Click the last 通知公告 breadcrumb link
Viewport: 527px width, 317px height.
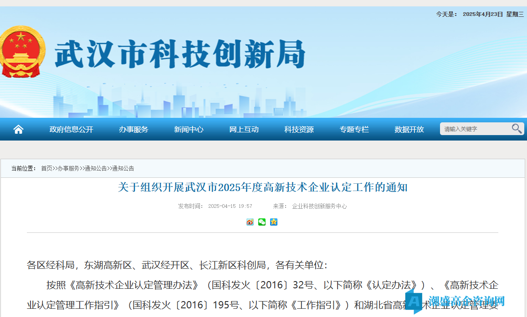[x=123, y=168]
